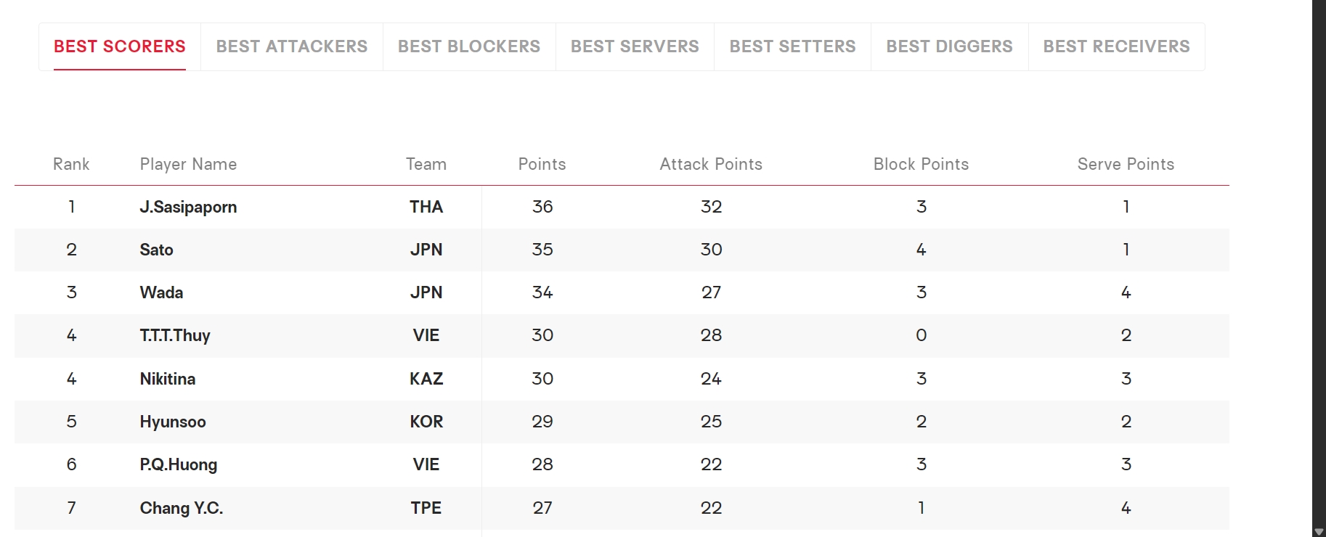
Task: Click the Attack Points column header
Action: click(711, 164)
